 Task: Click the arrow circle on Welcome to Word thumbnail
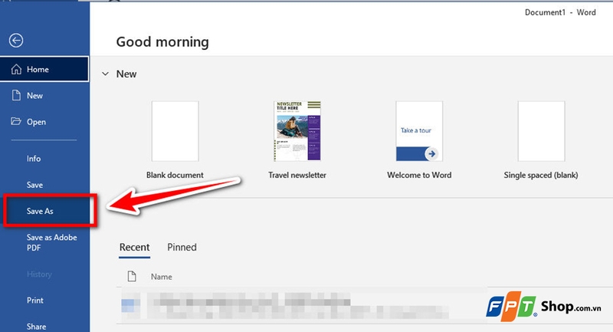(431, 153)
